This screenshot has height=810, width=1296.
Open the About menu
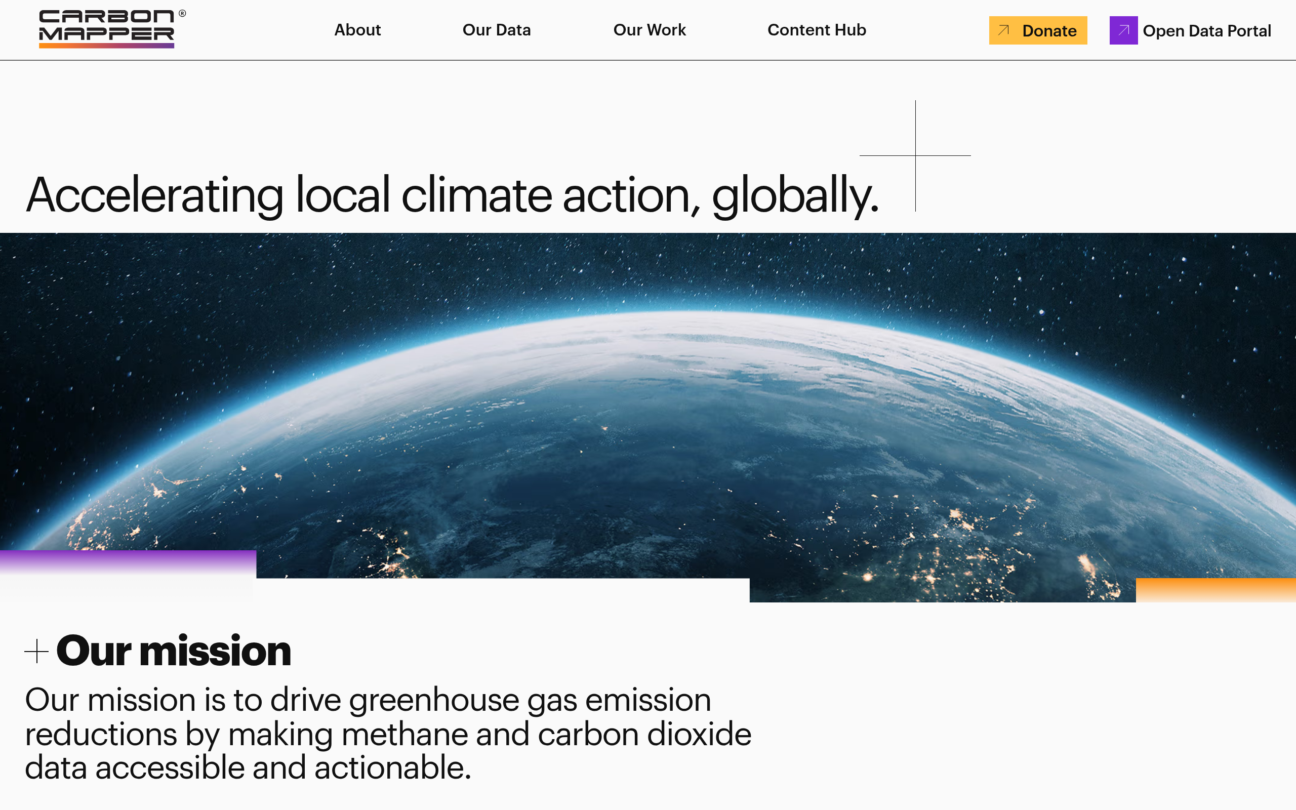pyautogui.click(x=357, y=30)
